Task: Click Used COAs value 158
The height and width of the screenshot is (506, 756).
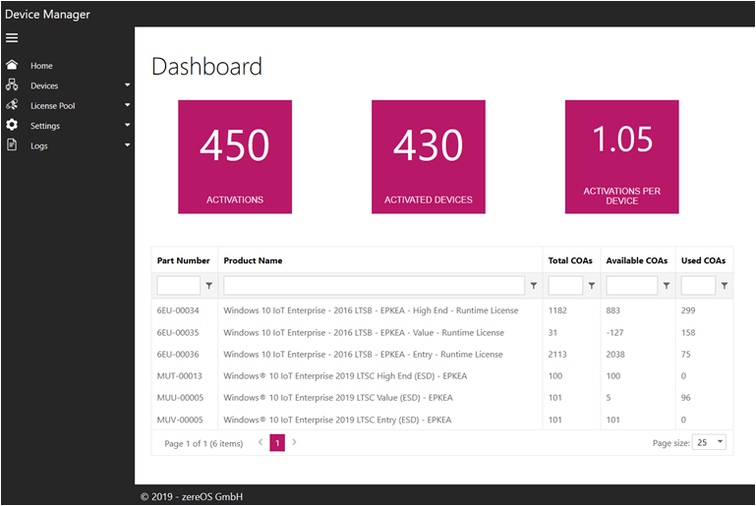Action: pos(688,332)
